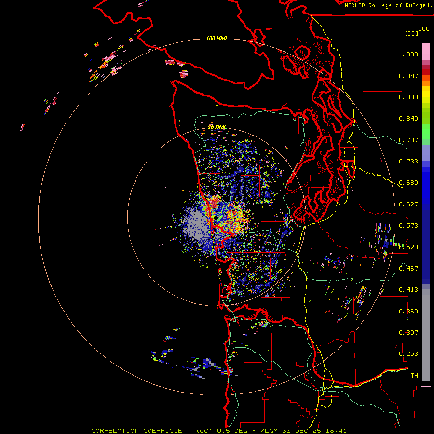The height and width of the screenshot is (434, 434).
Task: Click the [CC] units label
Action: tap(411, 33)
